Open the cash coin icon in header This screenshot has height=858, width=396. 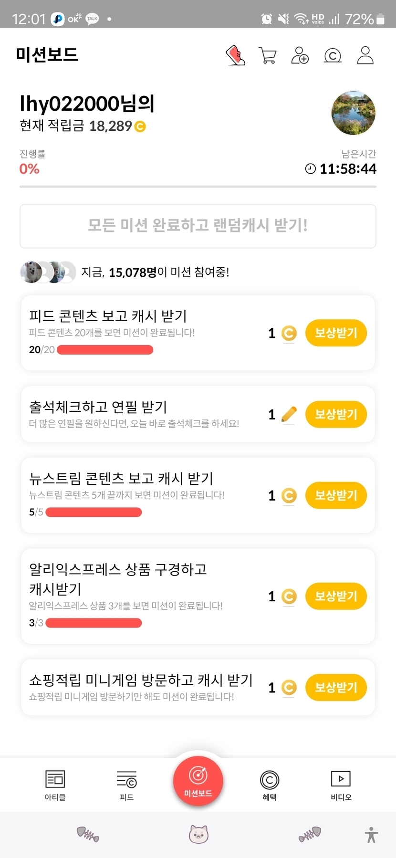(x=333, y=56)
